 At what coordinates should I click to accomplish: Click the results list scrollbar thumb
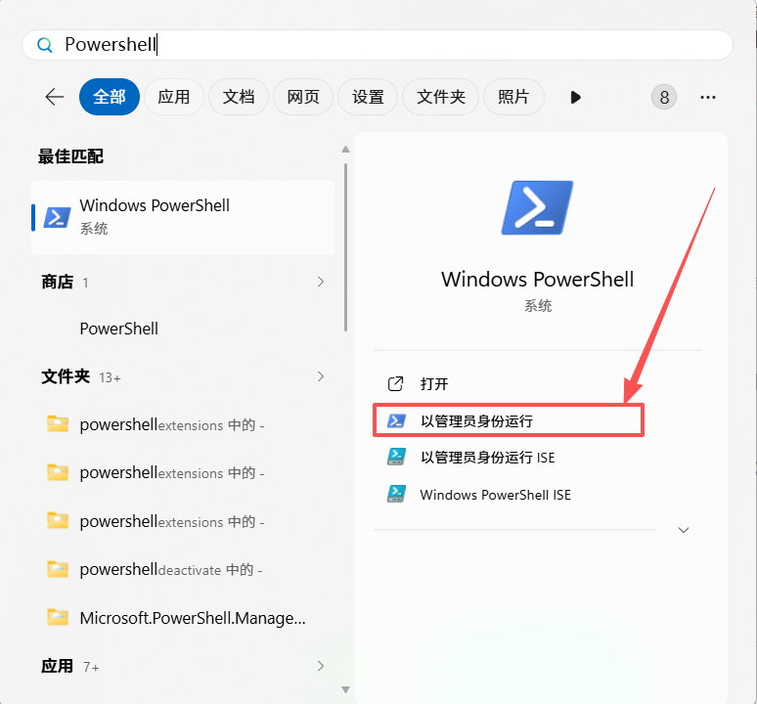(x=345, y=247)
